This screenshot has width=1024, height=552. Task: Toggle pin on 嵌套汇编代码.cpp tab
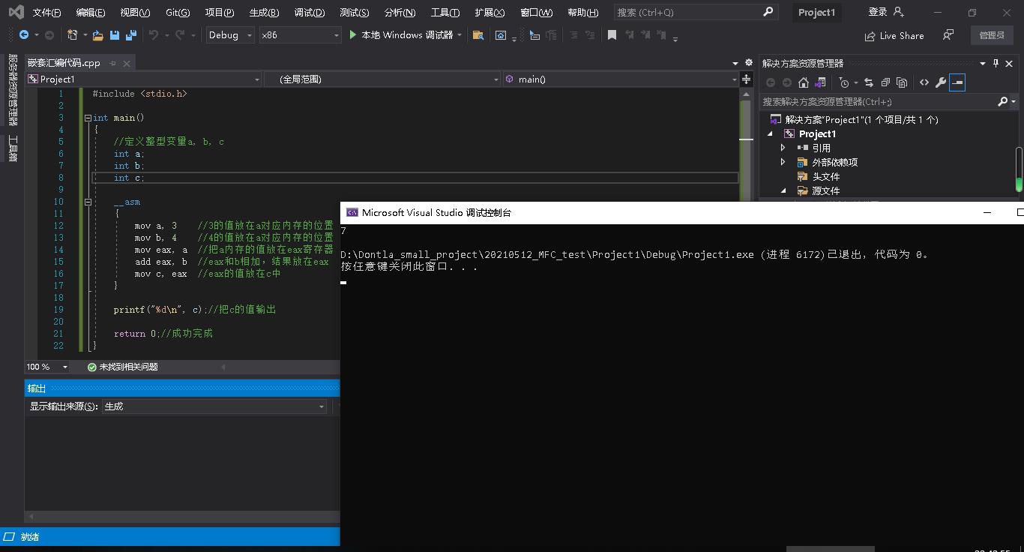click(x=113, y=63)
